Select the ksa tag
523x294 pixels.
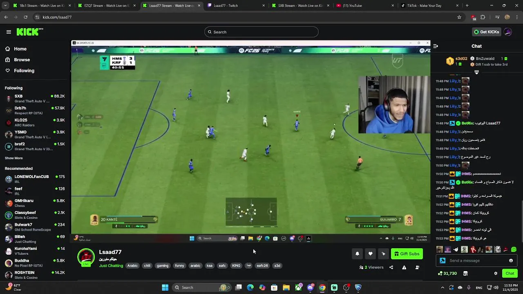coord(210,266)
